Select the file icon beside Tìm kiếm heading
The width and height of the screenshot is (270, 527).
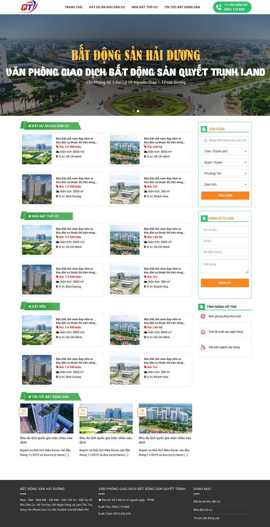pyautogui.click(x=204, y=129)
